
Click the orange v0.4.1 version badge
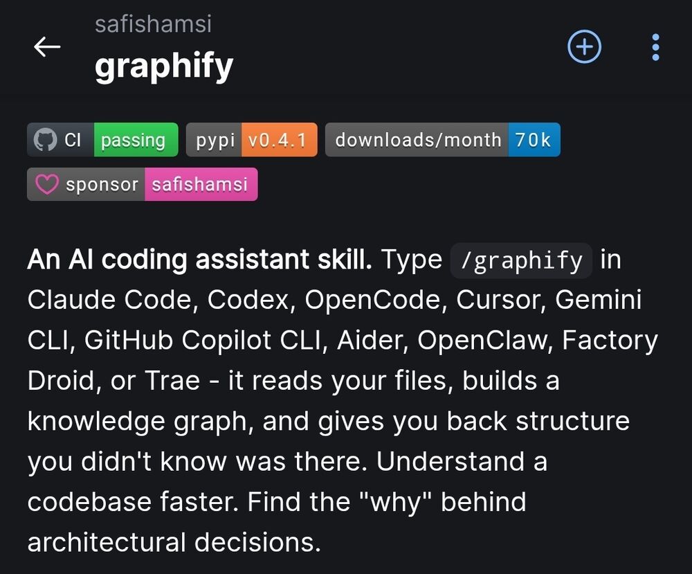(x=277, y=140)
